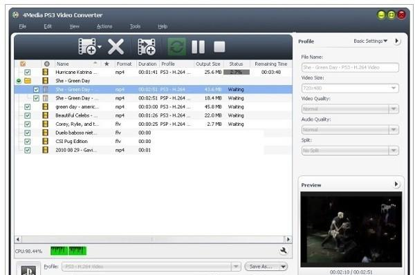Toggle the check-all header checkbox
The image size is (415, 275).
pyautogui.click(x=23, y=64)
